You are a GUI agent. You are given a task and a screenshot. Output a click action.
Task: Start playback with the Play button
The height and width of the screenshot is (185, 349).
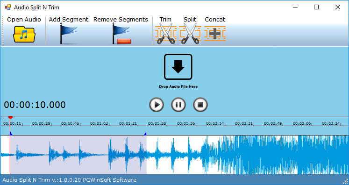[x=157, y=105]
